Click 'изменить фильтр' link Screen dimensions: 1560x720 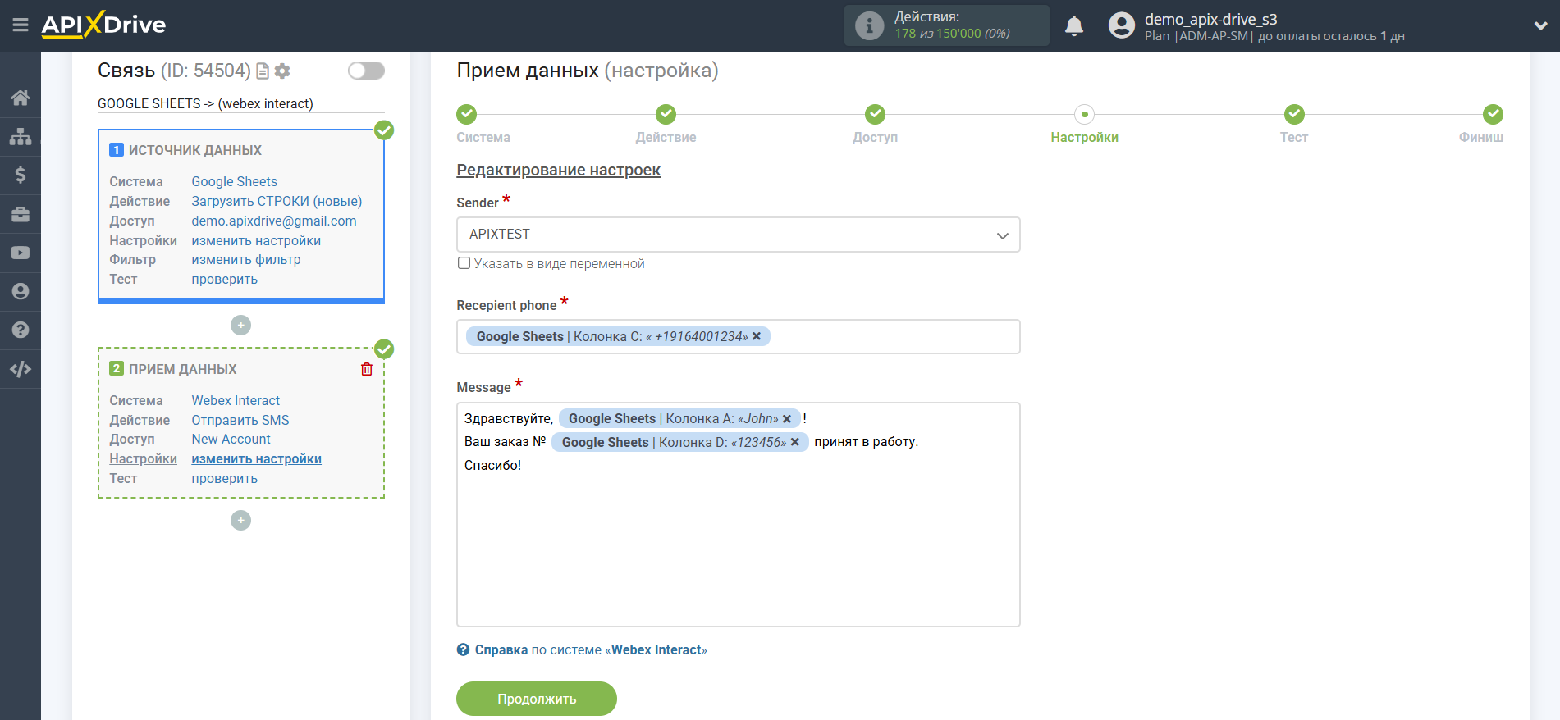pyautogui.click(x=246, y=259)
